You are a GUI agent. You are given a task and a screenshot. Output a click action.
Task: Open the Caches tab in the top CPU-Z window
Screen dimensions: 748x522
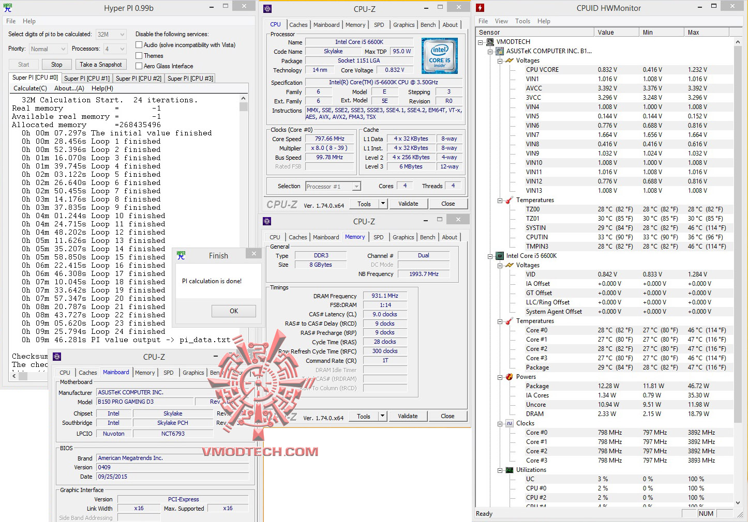[x=298, y=25]
